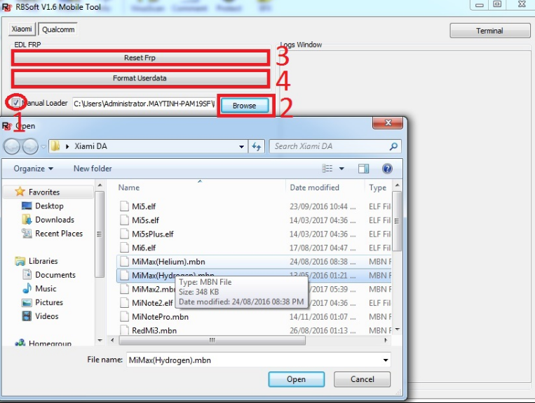The image size is (535, 403).
Task: Expand the view options dropdown arrow
Action: [x=341, y=169]
